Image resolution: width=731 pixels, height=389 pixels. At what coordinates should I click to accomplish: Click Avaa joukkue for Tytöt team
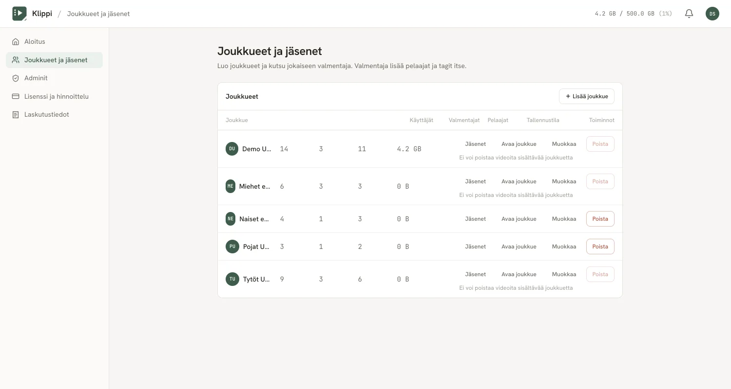point(519,274)
